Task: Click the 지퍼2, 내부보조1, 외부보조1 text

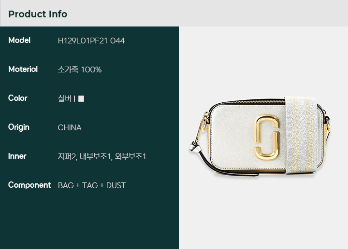Action: [102, 156]
